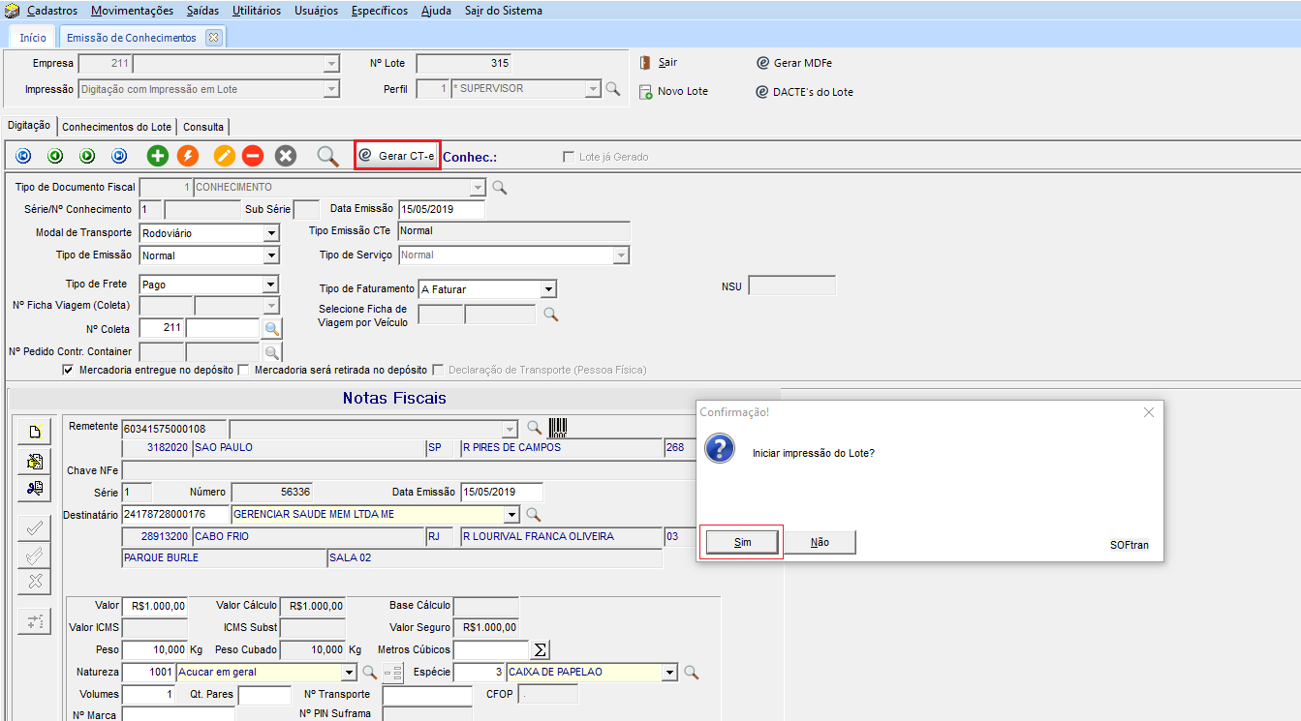Open the Tipo de Emissão dropdown

pyautogui.click(x=270, y=255)
